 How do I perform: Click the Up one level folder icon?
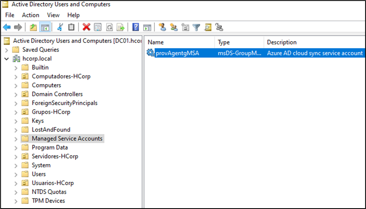pyautogui.click(x=33, y=27)
